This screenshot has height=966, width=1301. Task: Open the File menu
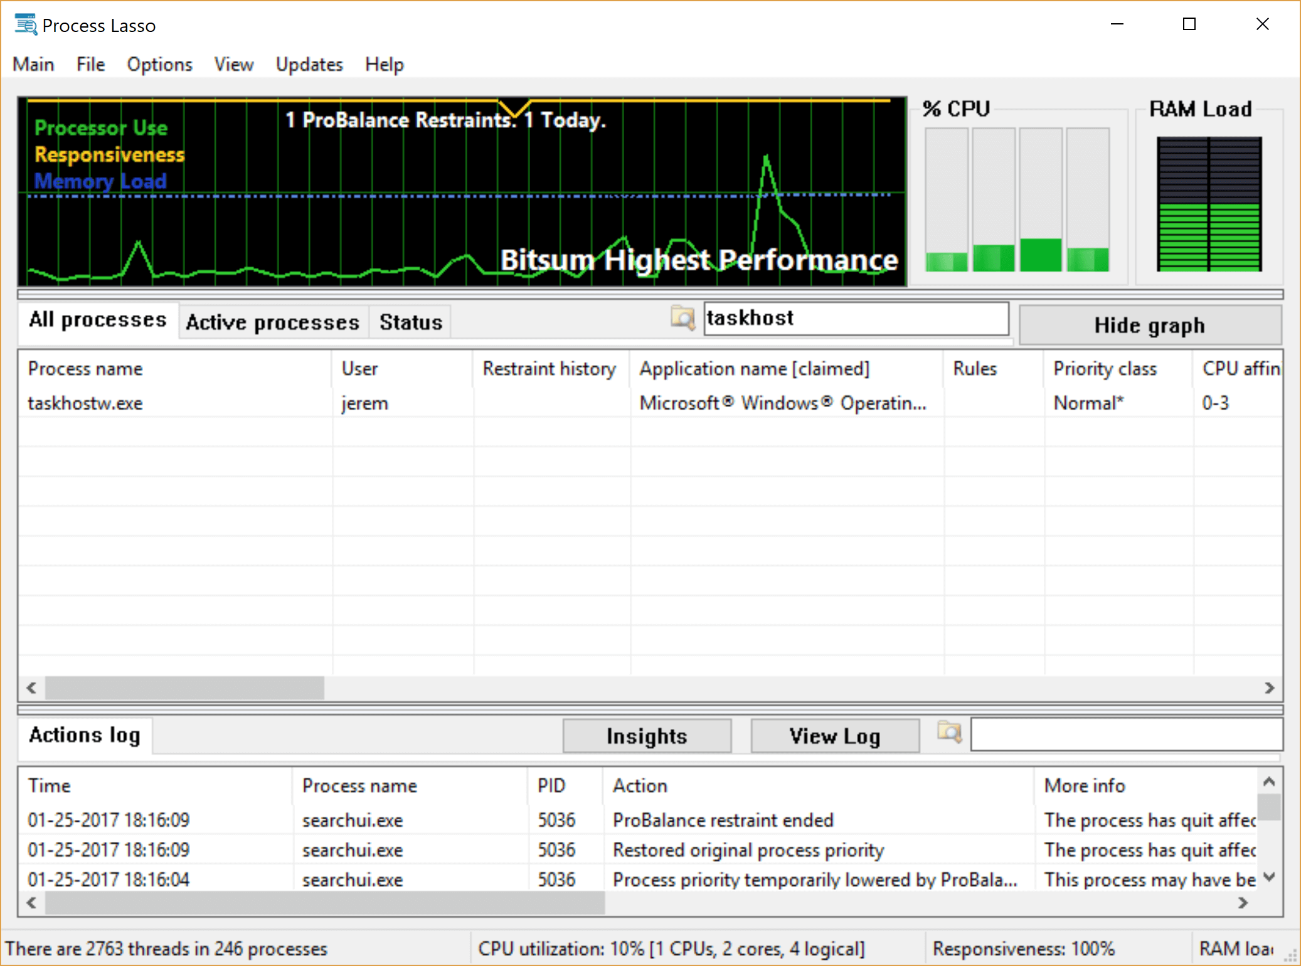click(x=91, y=65)
